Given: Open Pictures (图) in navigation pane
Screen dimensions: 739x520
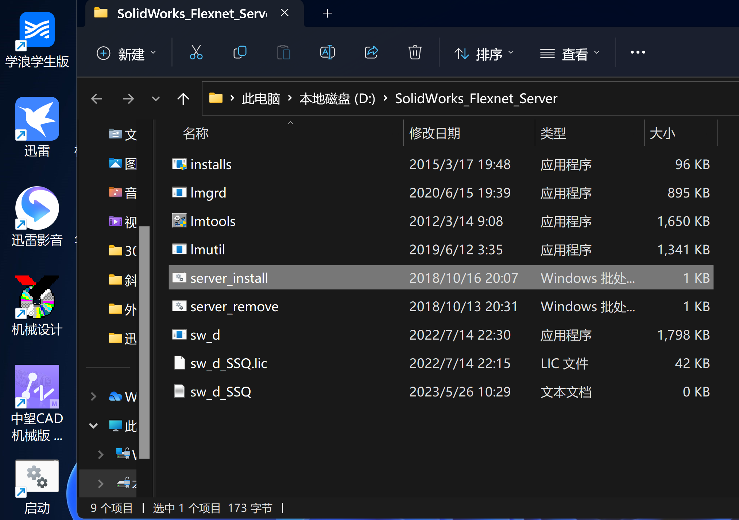Looking at the screenshot, I should [x=123, y=164].
